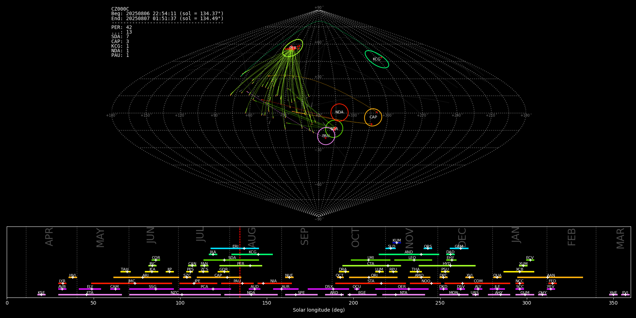Image resolution: width=636 pixels, height=318 pixels.
Task: Click the URS shower label in timeline
Action: (475, 293)
